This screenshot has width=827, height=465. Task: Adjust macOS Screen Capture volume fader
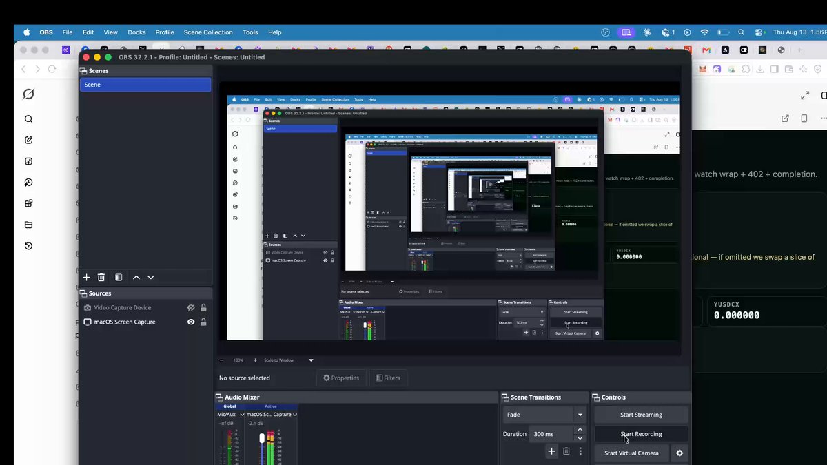[x=262, y=439]
